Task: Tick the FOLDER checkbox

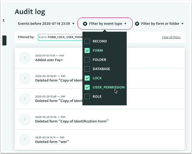Action: point(87,60)
